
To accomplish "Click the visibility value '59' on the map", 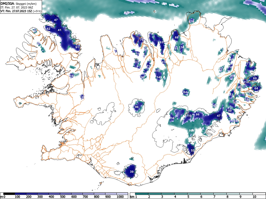I will click(x=230, y=111).
